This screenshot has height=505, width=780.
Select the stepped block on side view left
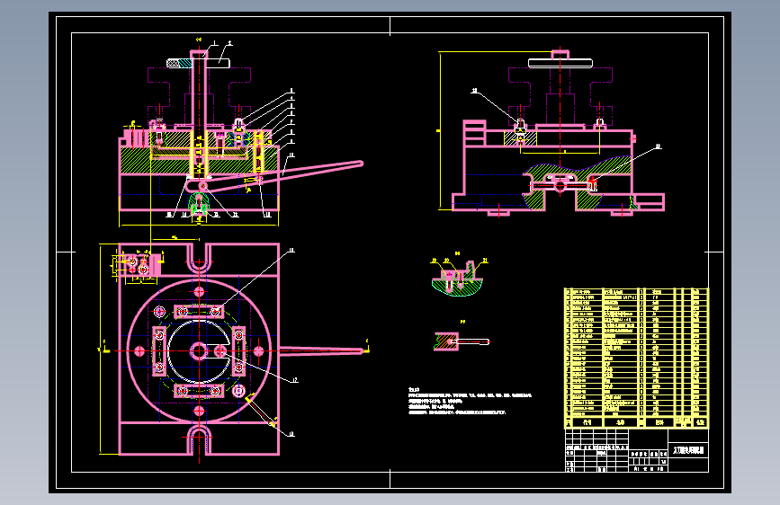(x=474, y=133)
